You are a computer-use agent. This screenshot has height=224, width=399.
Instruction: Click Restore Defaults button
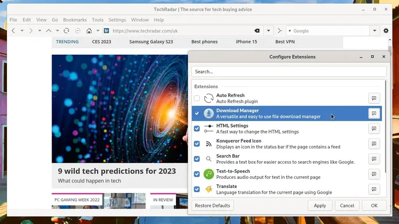coord(212,205)
